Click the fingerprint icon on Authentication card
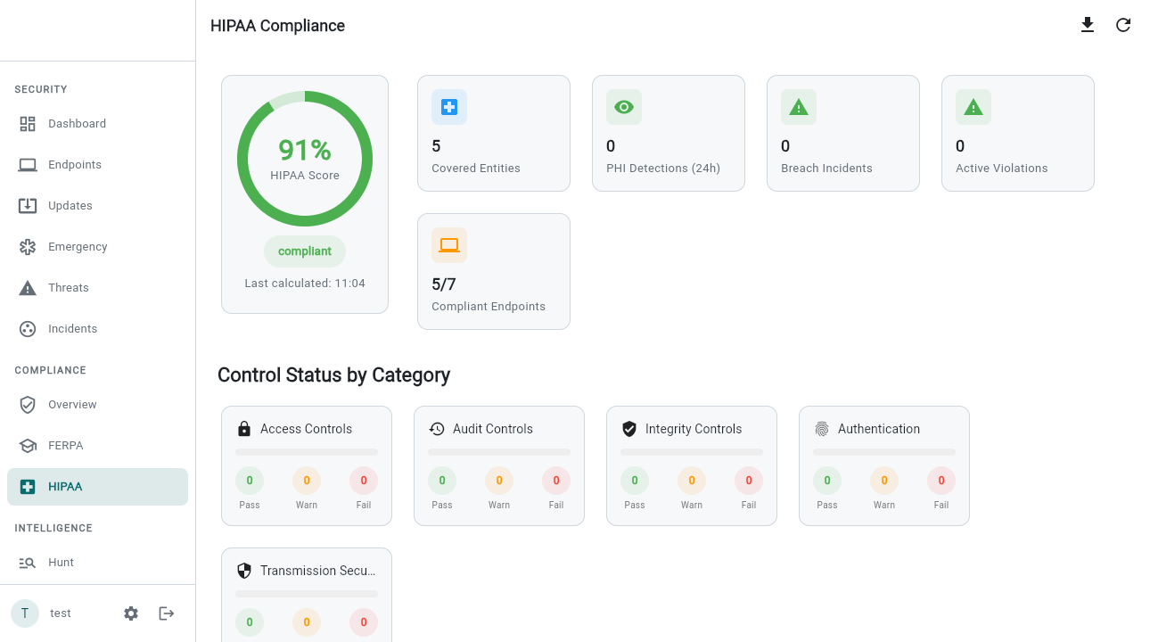 (x=821, y=428)
